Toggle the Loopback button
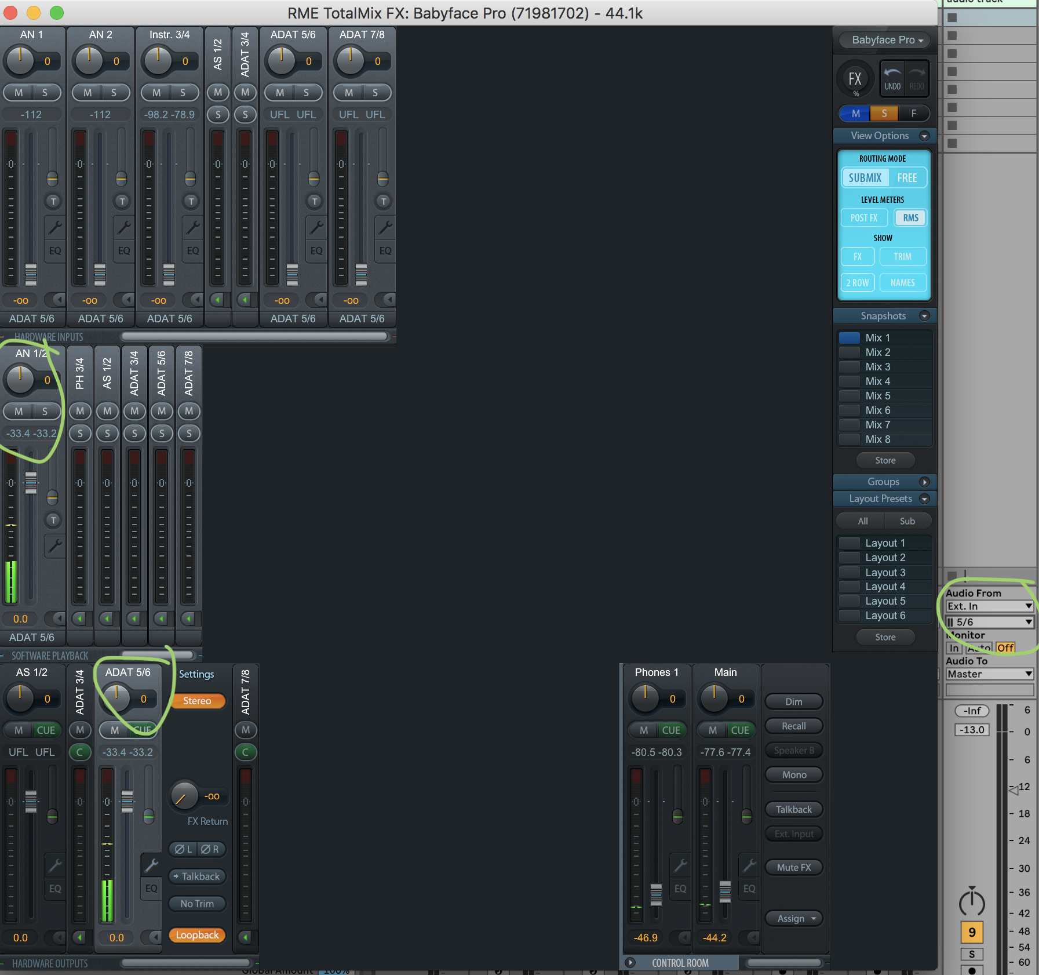The image size is (1039, 975). pos(197,935)
